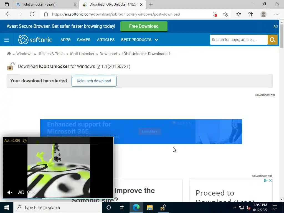Open the IObit Unlocker breadcrumb link

(82, 54)
